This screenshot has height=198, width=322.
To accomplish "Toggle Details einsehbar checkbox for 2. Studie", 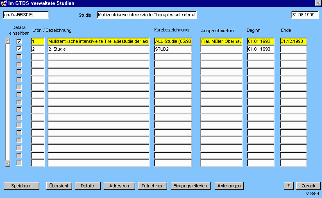I will (19, 49).
